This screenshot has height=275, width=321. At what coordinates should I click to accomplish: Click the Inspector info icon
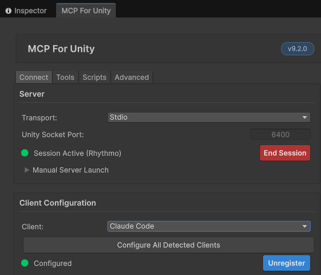(8, 11)
